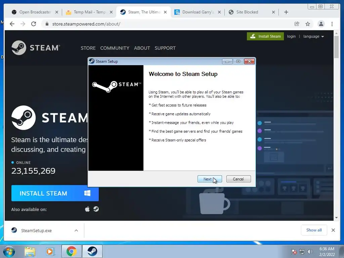Click Steam icon in Setup title bar

[92, 61]
